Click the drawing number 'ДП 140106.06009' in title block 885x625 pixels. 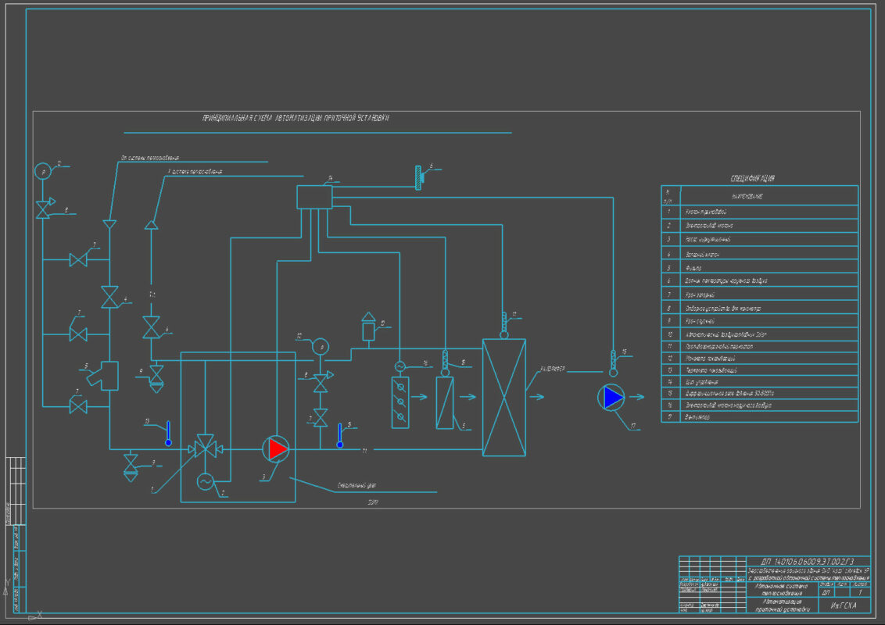pos(808,561)
